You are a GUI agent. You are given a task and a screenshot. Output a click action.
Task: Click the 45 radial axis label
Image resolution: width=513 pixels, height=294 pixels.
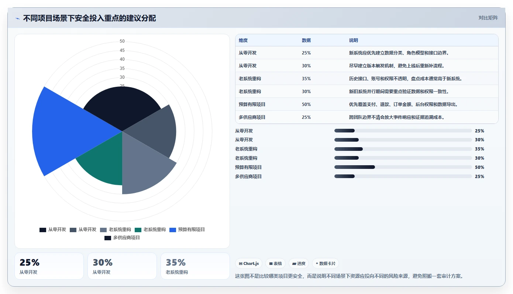point(122,50)
